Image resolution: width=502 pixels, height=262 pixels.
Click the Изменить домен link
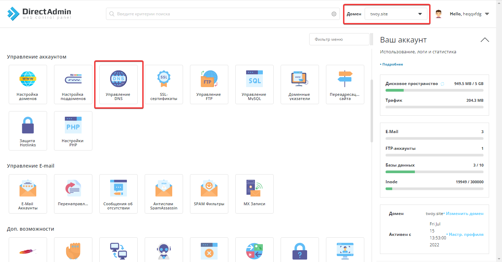click(464, 214)
